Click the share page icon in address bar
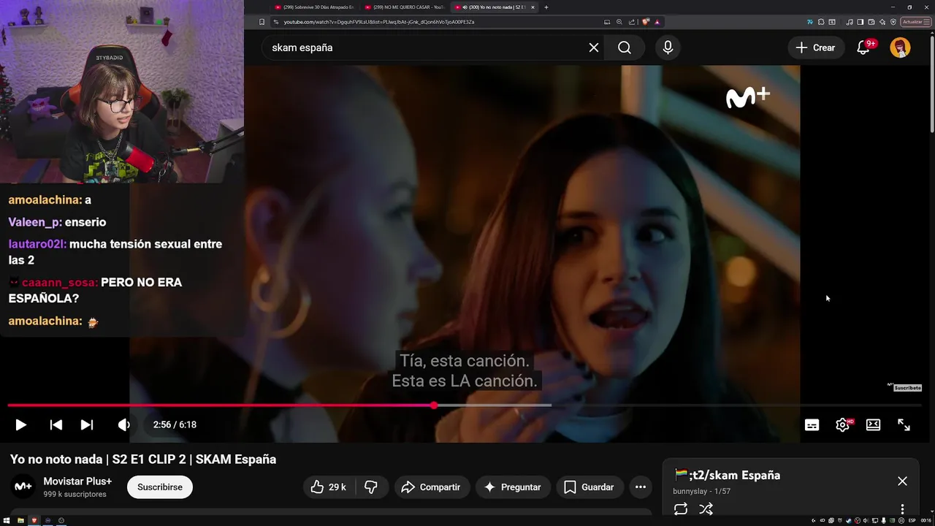This screenshot has height=526, width=935. tap(631, 22)
